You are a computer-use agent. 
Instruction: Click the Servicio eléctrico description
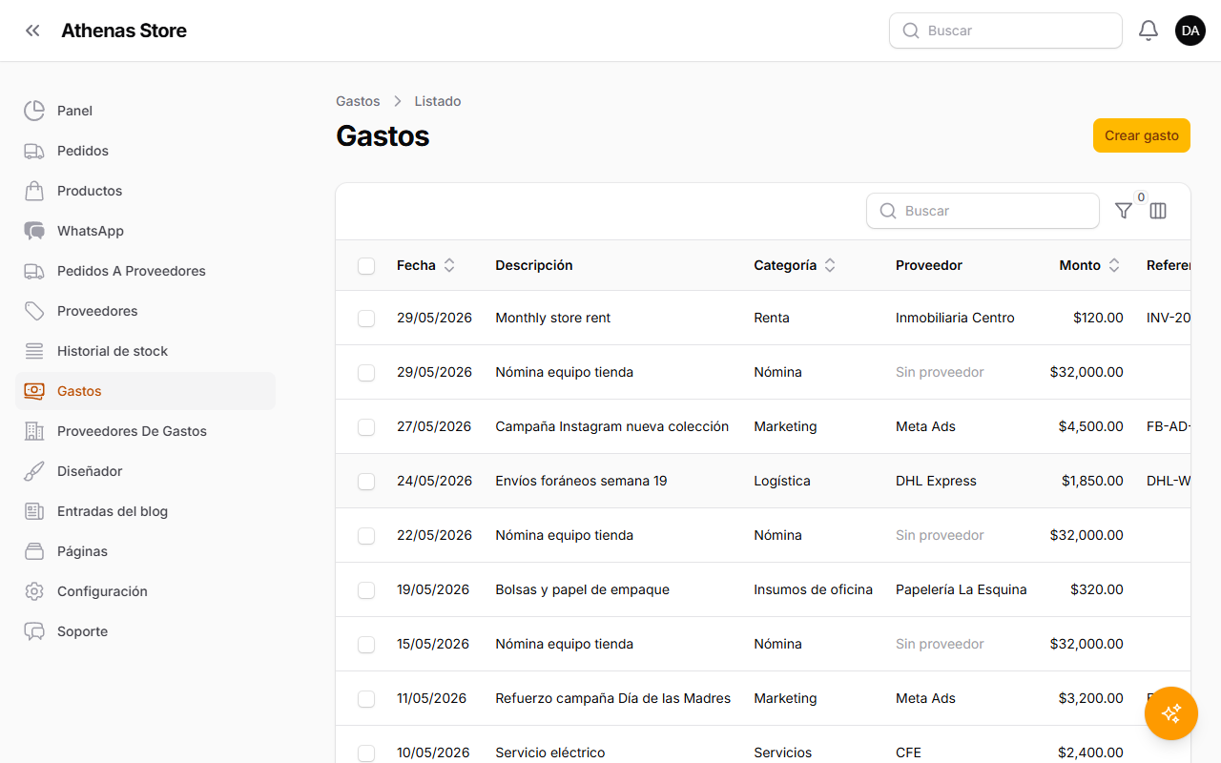click(x=550, y=753)
